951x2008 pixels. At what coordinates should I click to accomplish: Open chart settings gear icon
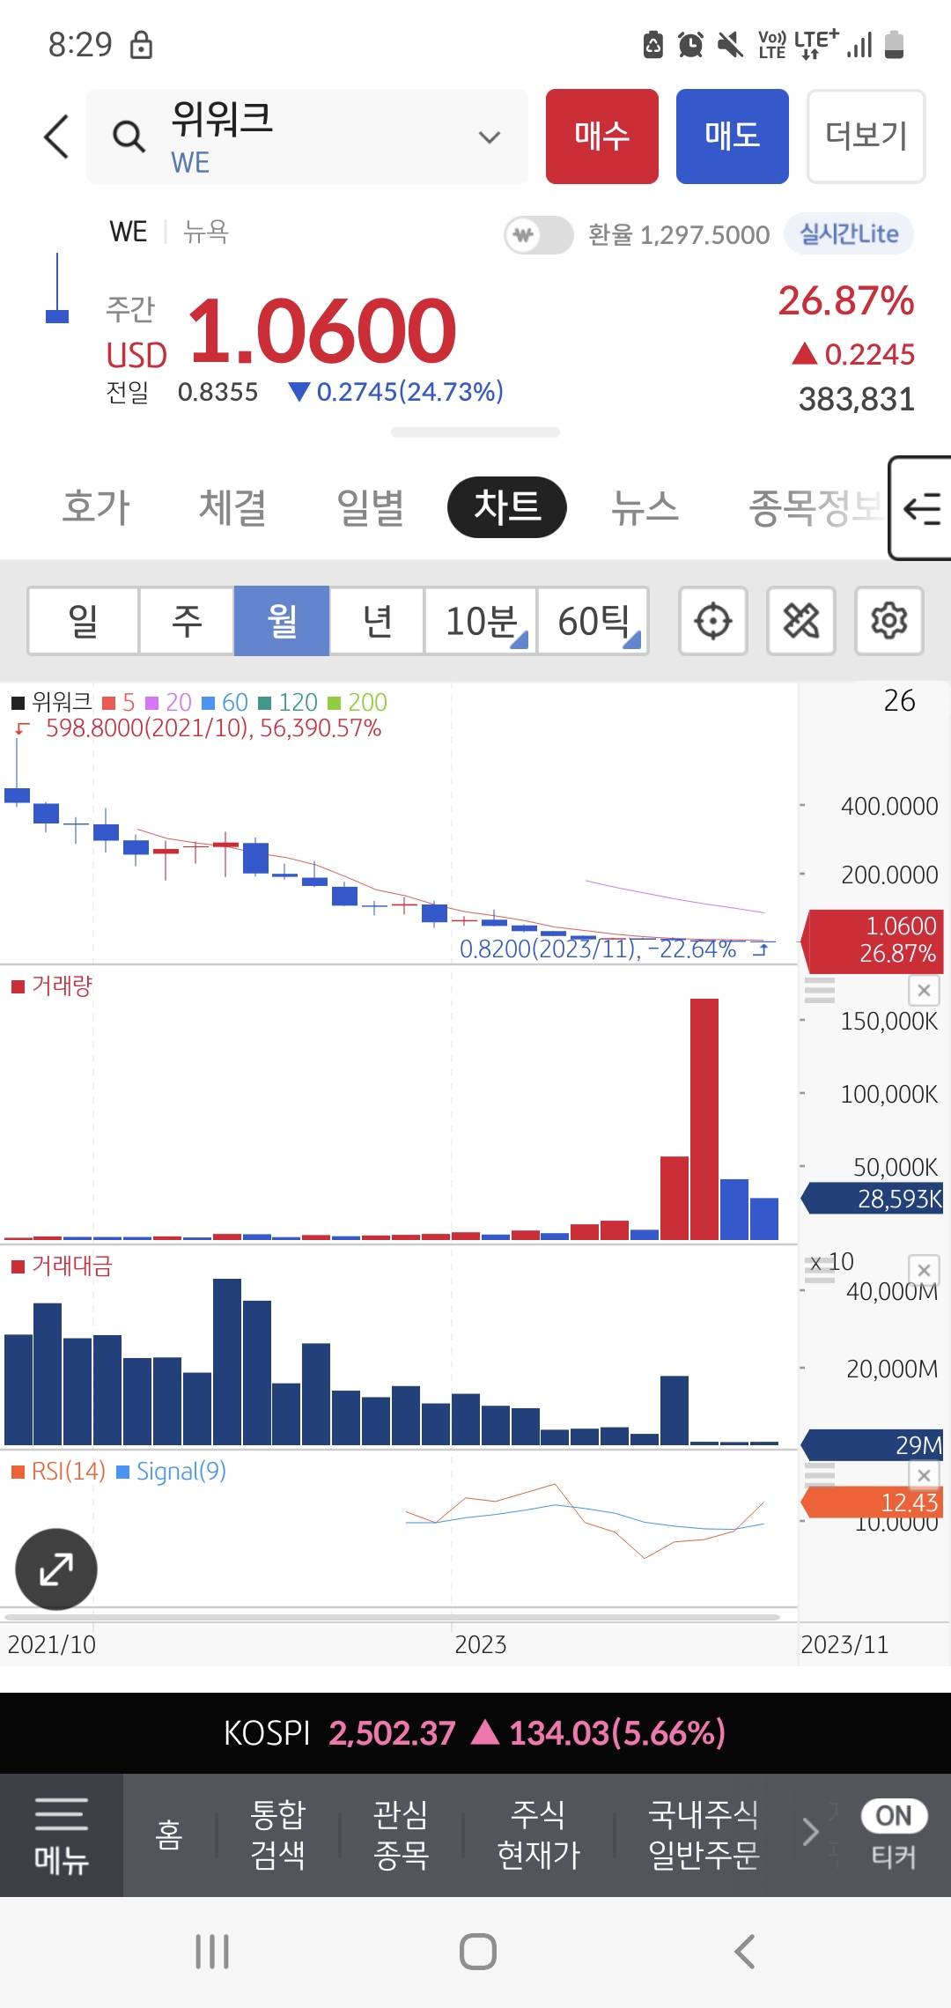(x=888, y=621)
